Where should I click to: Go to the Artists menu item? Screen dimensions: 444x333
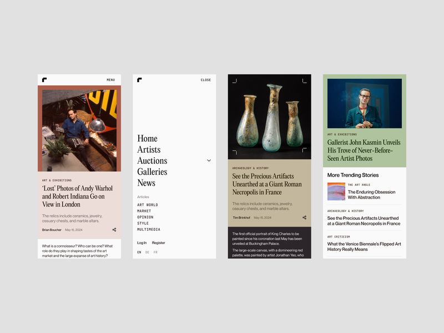click(x=149, y=149)
